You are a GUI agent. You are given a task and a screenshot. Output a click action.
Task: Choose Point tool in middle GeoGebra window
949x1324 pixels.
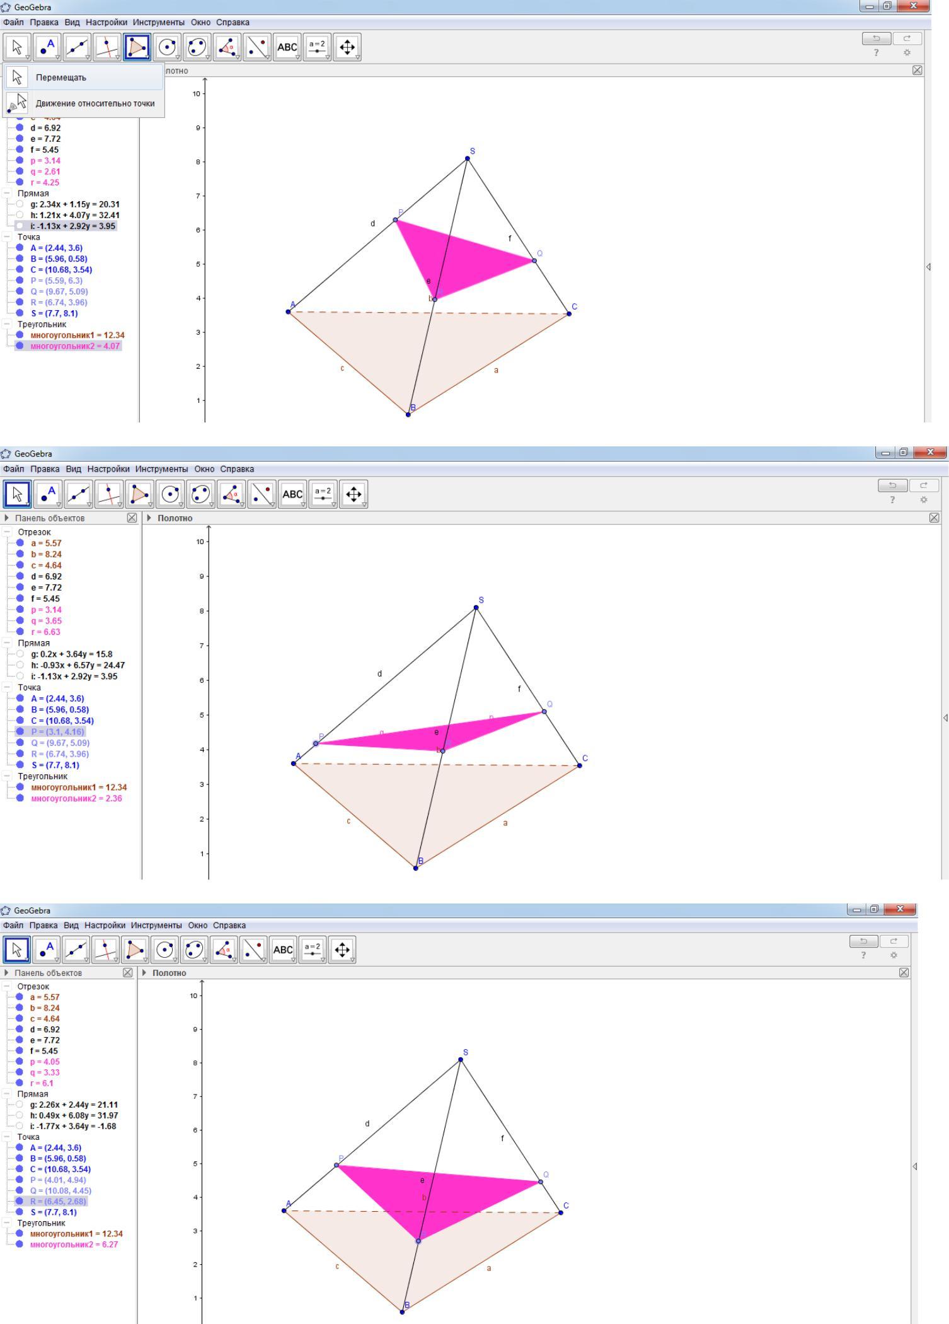pos(48,494)
